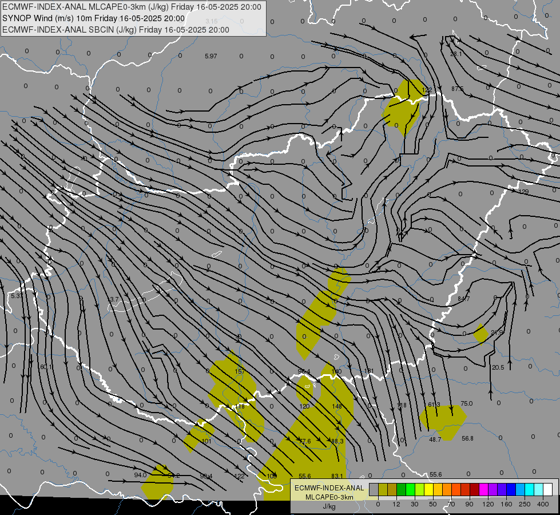
Task: Click the '90' tick label in legend
Action: 469,504
